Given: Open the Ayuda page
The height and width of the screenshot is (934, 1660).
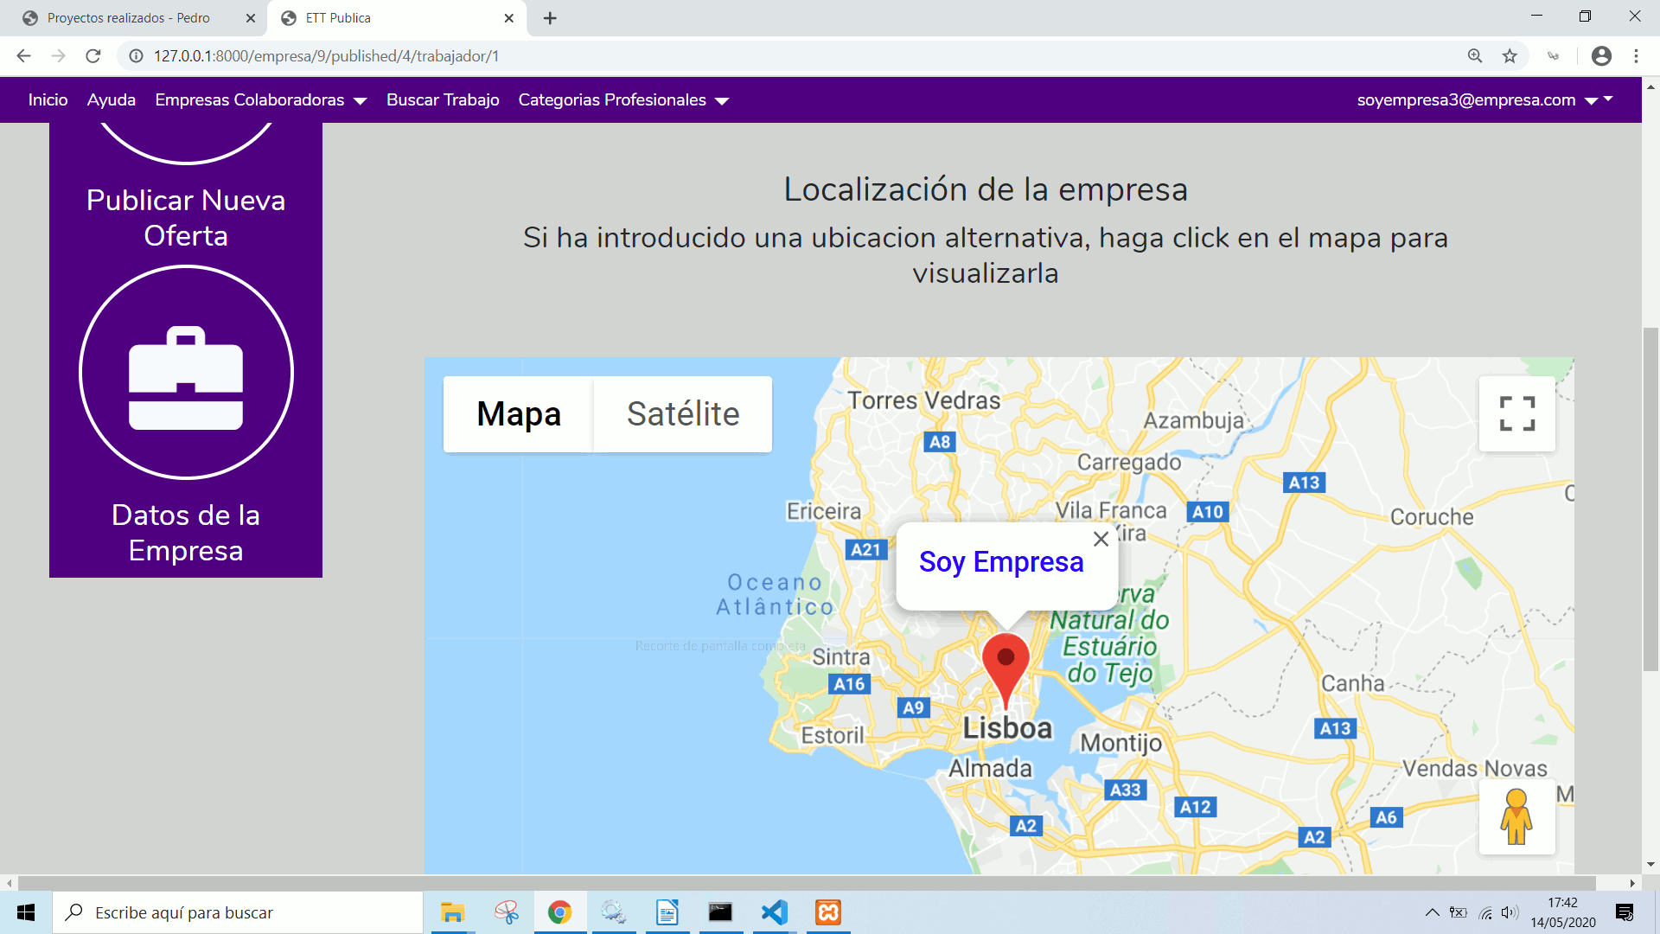Looking at the screenshot, I should tap(112, 100).
